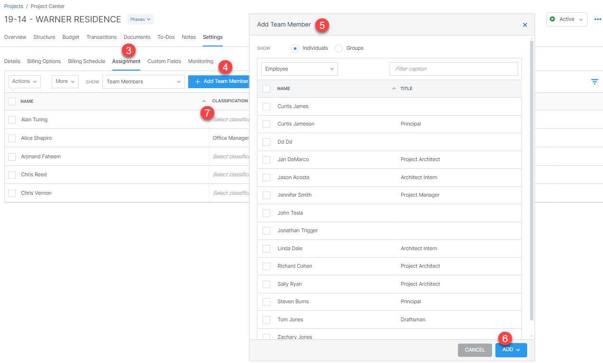Check the select-all checkbox in the dialog header
Image resolution: width=603 pixels, height=363 pixels.
click(266, 89)
